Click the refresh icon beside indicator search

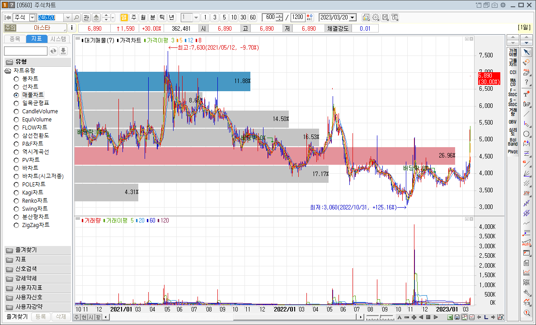tap(53, 51)
